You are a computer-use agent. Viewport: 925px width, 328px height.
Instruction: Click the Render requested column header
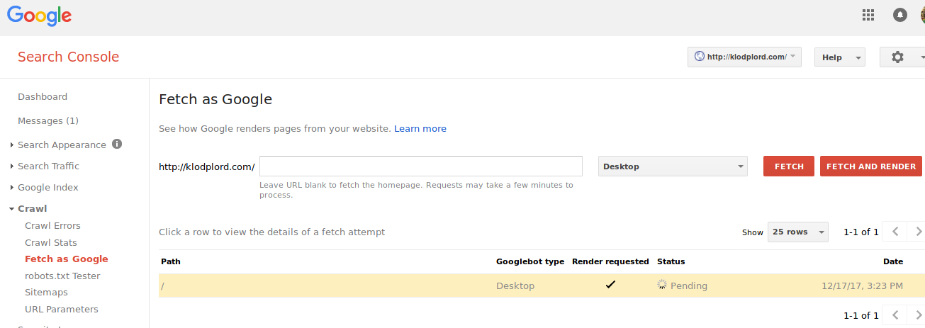click(x=610, y=261)
